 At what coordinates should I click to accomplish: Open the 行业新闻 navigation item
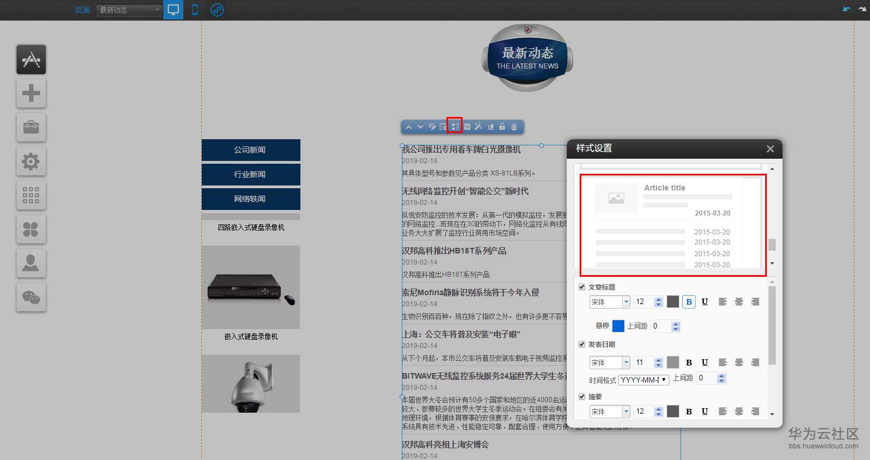[x=251, y=174]
